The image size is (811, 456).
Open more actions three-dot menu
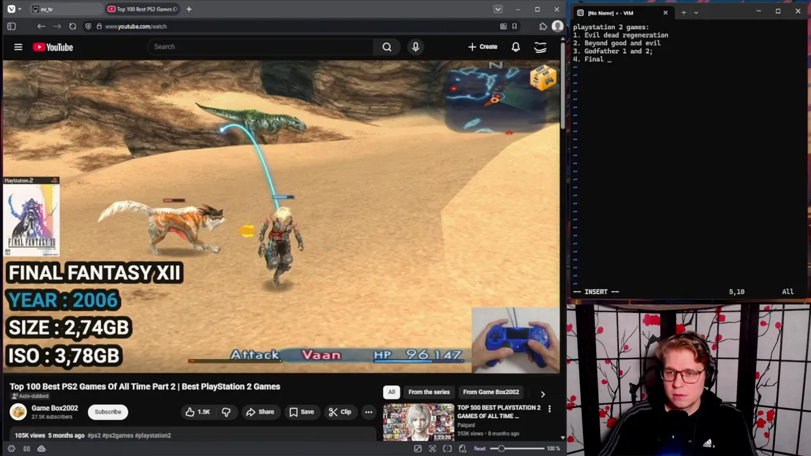pyautogui.click(x=368, y=412)
